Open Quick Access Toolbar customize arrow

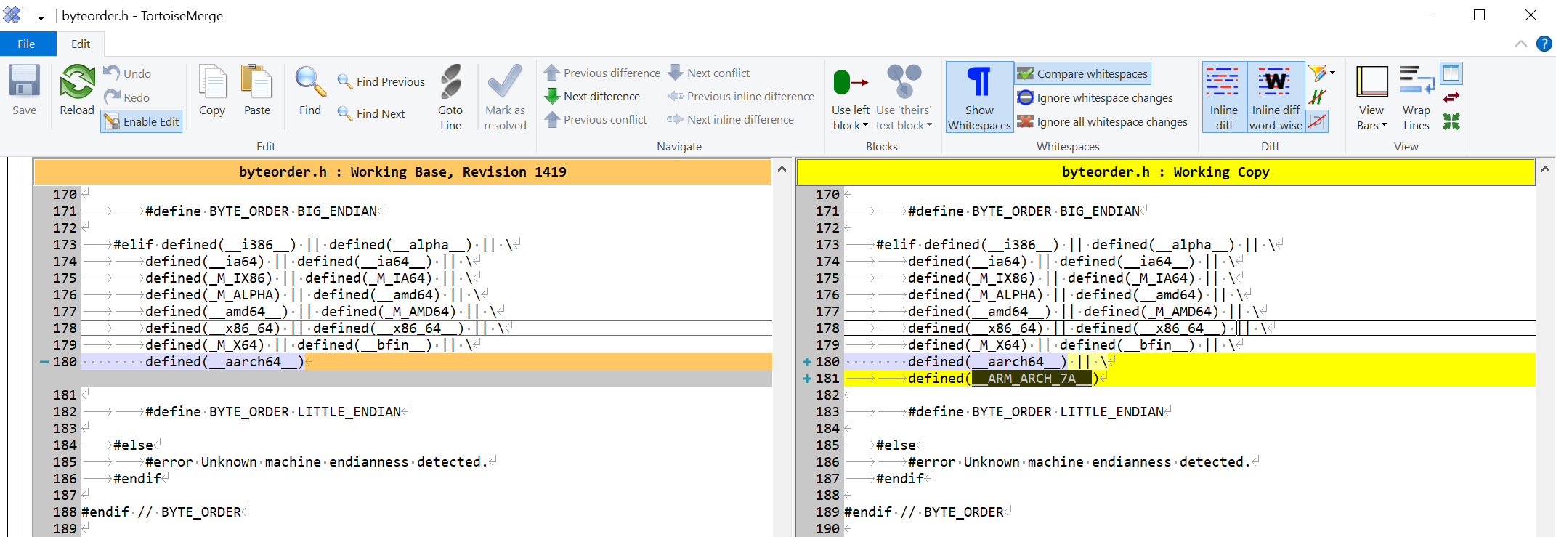click(x=41, y=16)
